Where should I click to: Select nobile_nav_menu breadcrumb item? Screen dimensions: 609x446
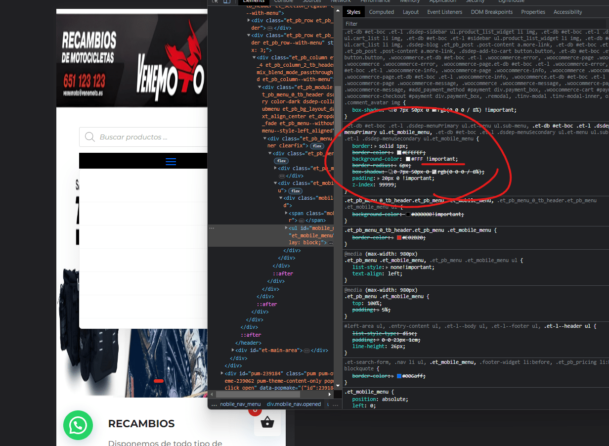240,404
